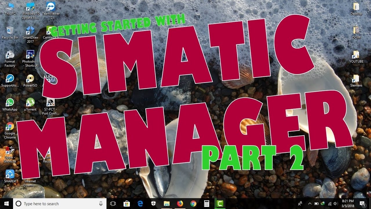Launch Google Chrome desktop shortcut
The image size is (371, 209).
(x=10, y=130)
